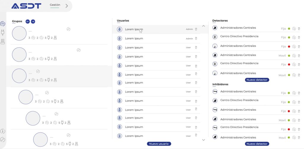Open the fingerprint icon tab in left sidebar
Viewport: 304px width, 149px height.
(3, 24)
